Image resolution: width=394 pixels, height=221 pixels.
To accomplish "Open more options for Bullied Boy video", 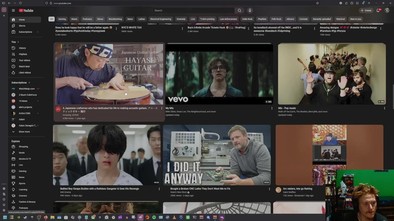I will [x=159, y=189].
